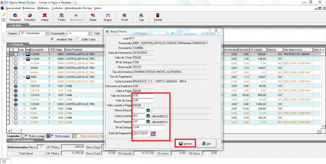This screenshot has height=164, width=326.
Task: Open bank search beside the Banco Emissor field
Action: [x=148, y=110]
